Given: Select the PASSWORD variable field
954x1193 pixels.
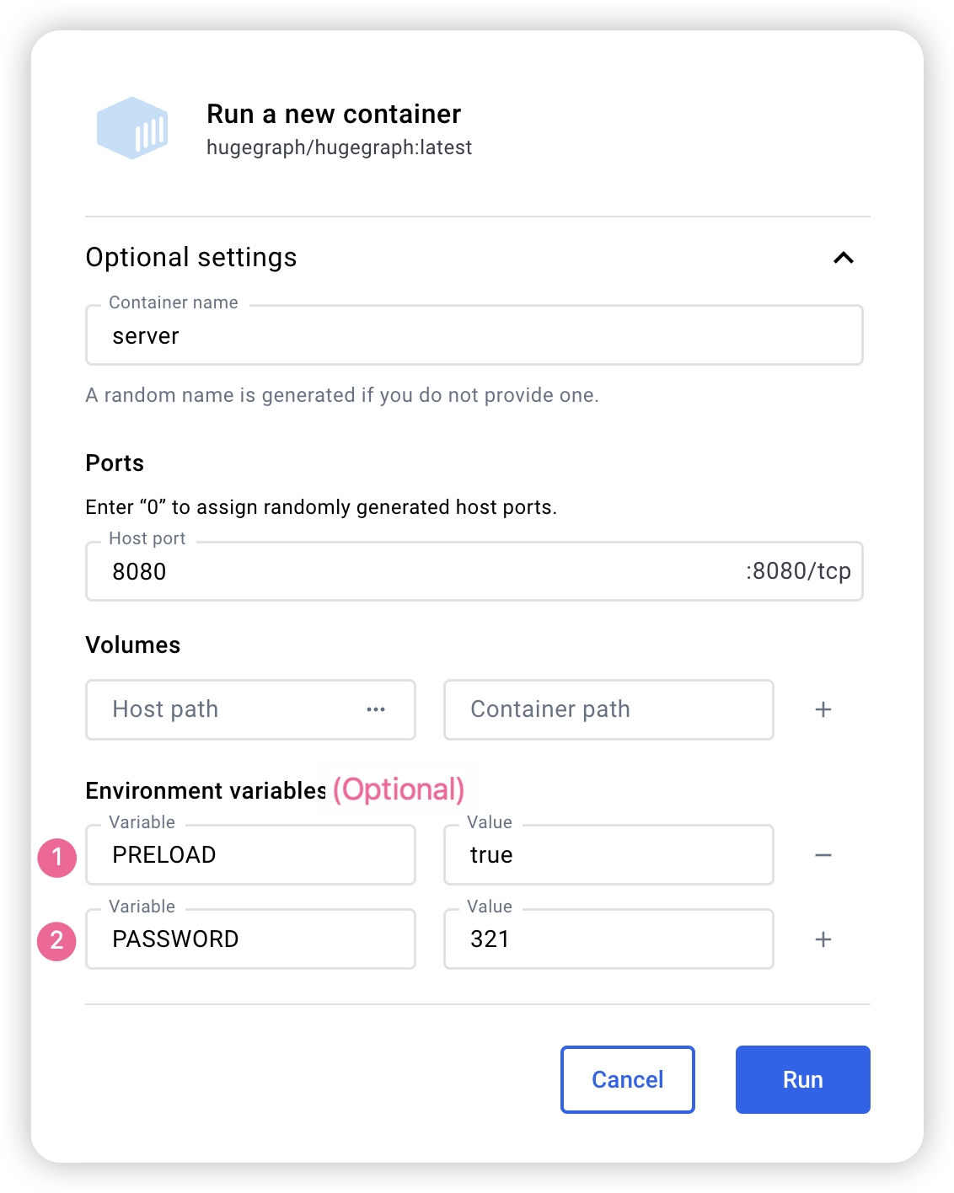Looking at the screenshot, I should (250, 939).
